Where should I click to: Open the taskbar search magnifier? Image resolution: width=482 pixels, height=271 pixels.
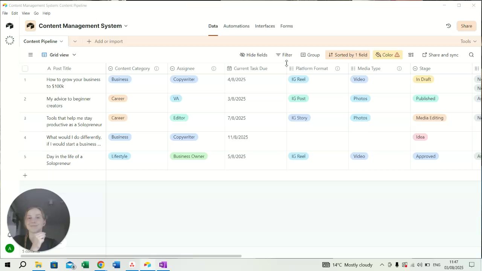point(23,265)
